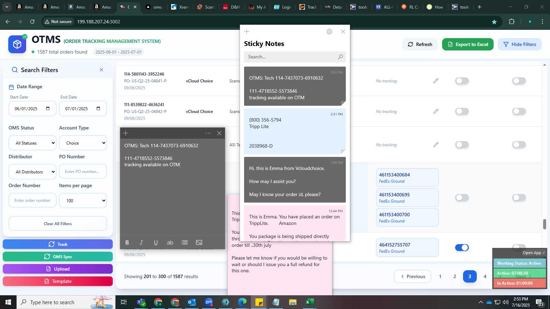Toggle strikethrough in the sticky note editor
The height and width of the screenshot is (309, 550).
170,242
